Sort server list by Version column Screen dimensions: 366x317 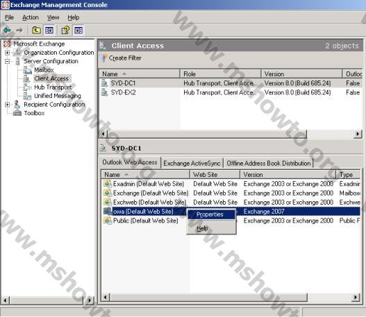301,74
